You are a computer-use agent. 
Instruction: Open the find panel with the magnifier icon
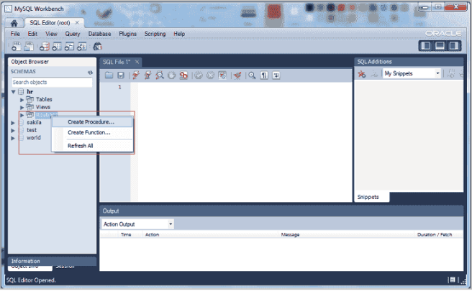[252, 75]
